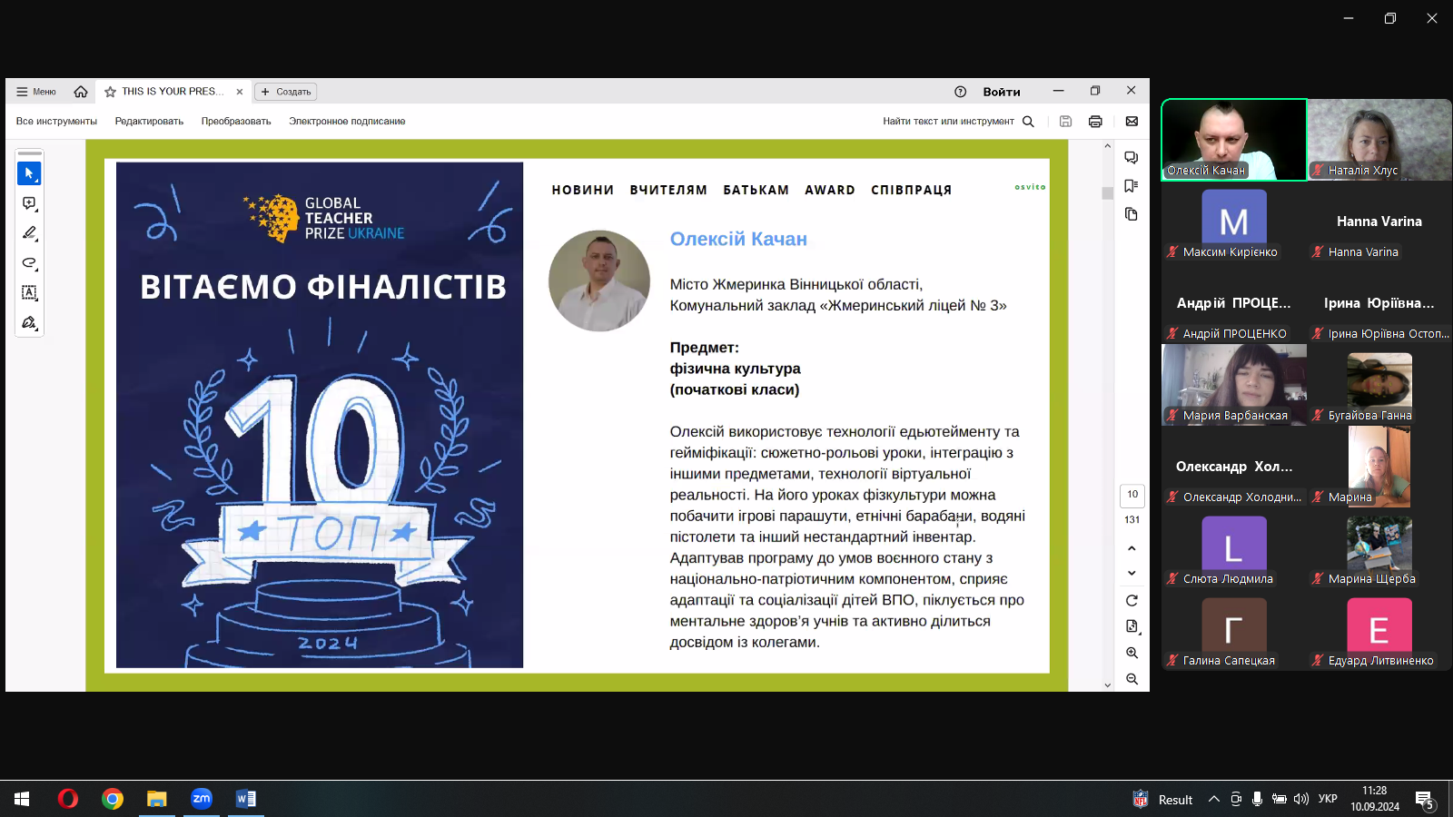This screenshot has height=817, width=1453.
Task: Switch input language УКР indicator
Action: [x=1327, y=799]
